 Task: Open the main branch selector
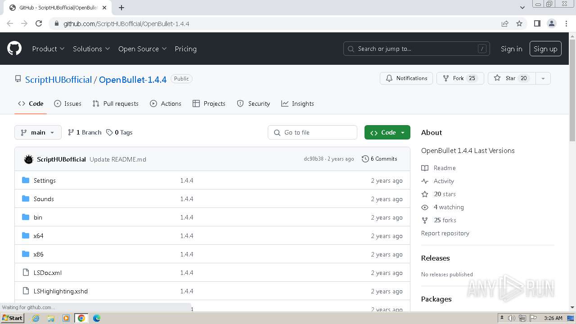(38, 132)
